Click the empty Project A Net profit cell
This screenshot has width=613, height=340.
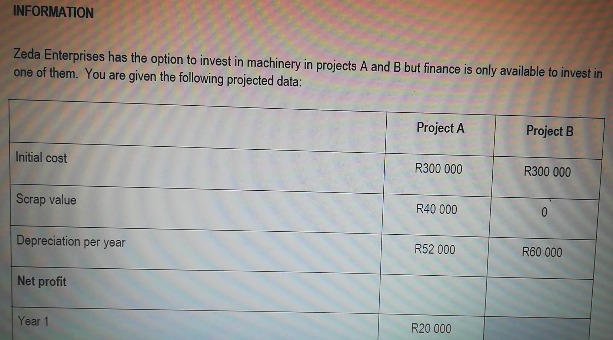433,295
